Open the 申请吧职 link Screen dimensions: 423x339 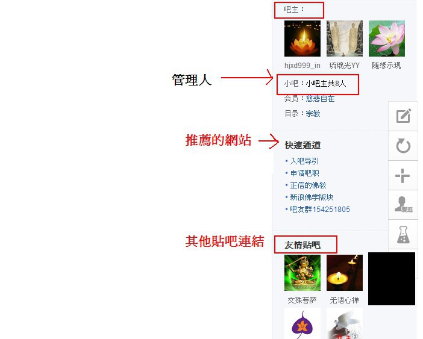304,173
